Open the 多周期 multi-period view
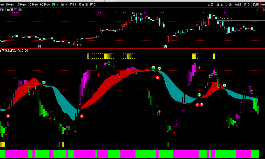 coord(83,5)
